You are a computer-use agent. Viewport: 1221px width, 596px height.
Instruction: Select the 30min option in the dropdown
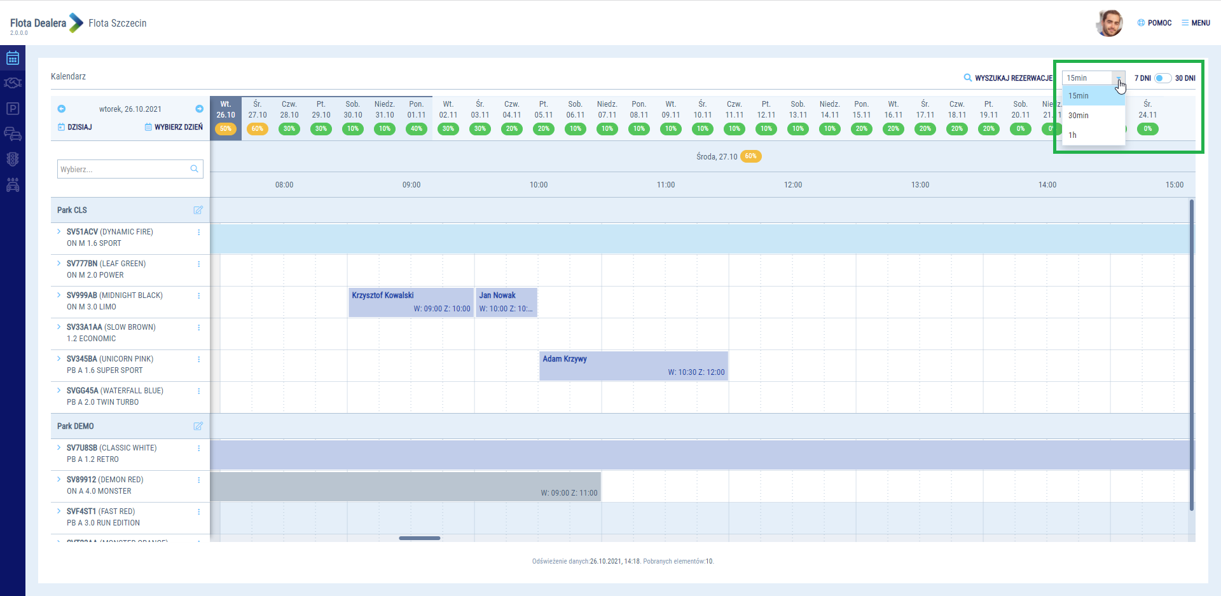(x=1079, y=116)
